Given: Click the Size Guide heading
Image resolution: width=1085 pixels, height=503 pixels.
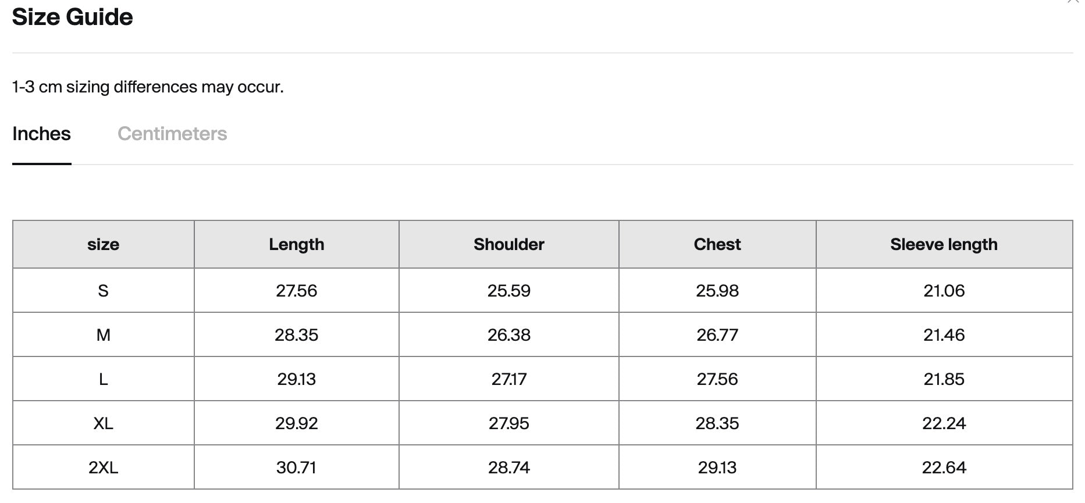Looking at the screenshot, I should click(72, 17).
